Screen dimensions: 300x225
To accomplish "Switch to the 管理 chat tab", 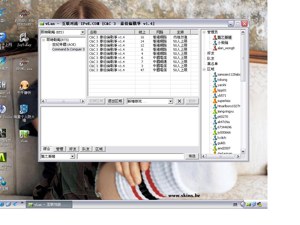I will (59, 149).
